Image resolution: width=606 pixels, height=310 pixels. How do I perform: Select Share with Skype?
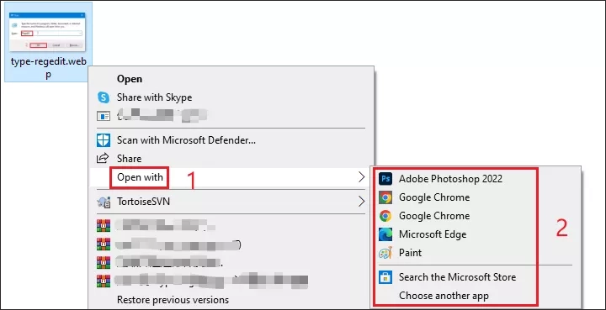tap(154, 97)
